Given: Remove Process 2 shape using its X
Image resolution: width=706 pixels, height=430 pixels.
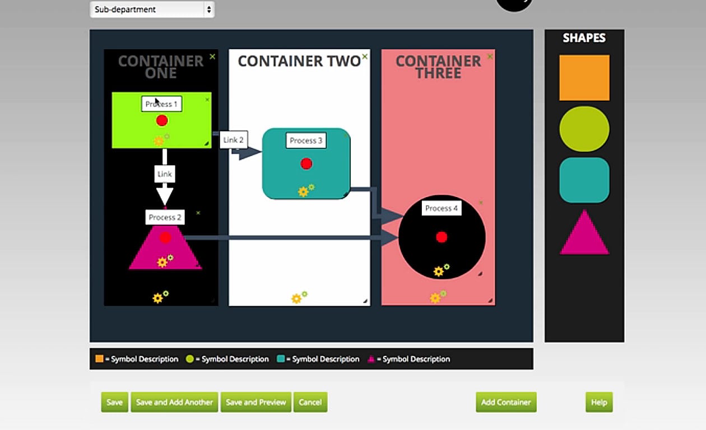Looking at the screenshot, I should click(198, 213).
